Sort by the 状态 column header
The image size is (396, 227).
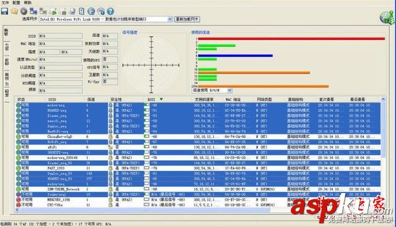pyautogui.click(x=21, y=99)
